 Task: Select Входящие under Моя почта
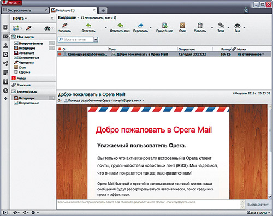pyautogui.click(x=33, y=48)
